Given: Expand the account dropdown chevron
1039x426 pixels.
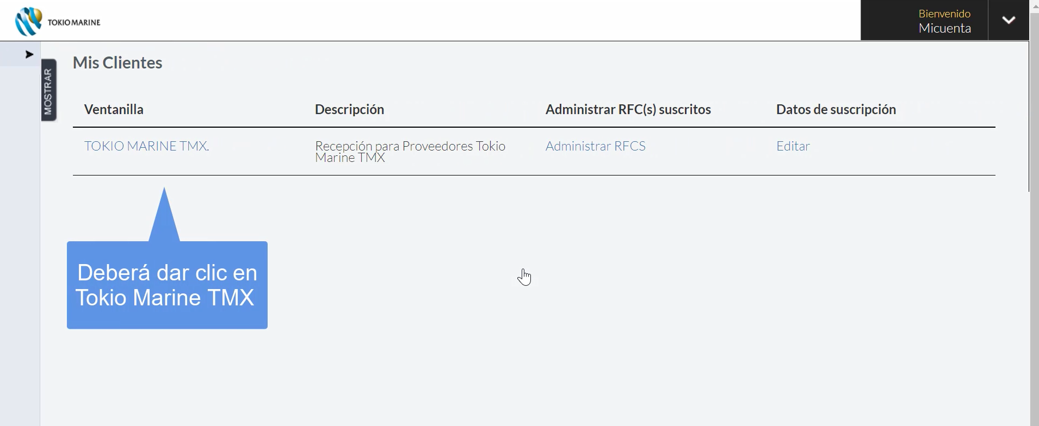Looking at the screenshot, I should (x=1009, y=20).
